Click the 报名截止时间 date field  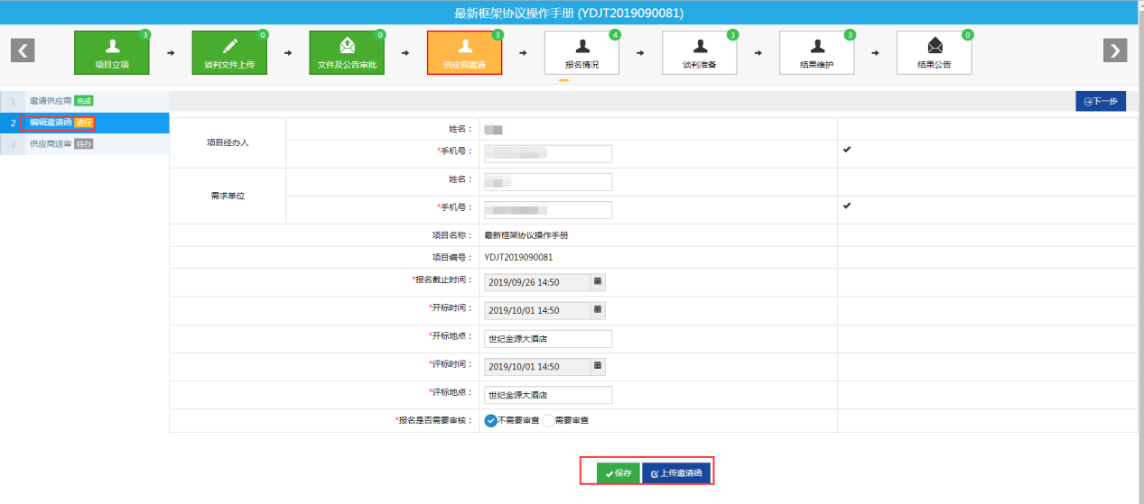point(537,282)
